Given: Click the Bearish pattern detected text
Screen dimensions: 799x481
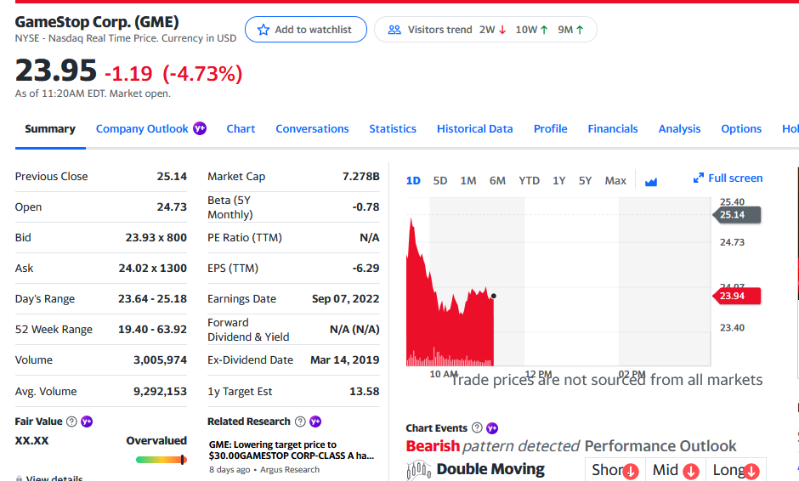Looking at the screenshot, I should (493, 446).
